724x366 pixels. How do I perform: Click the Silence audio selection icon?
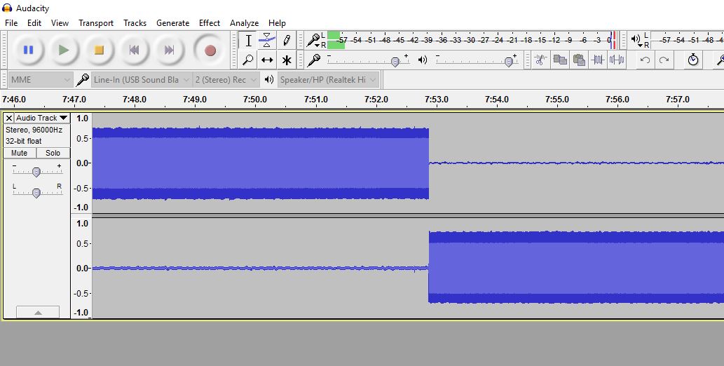click(617, 60)
